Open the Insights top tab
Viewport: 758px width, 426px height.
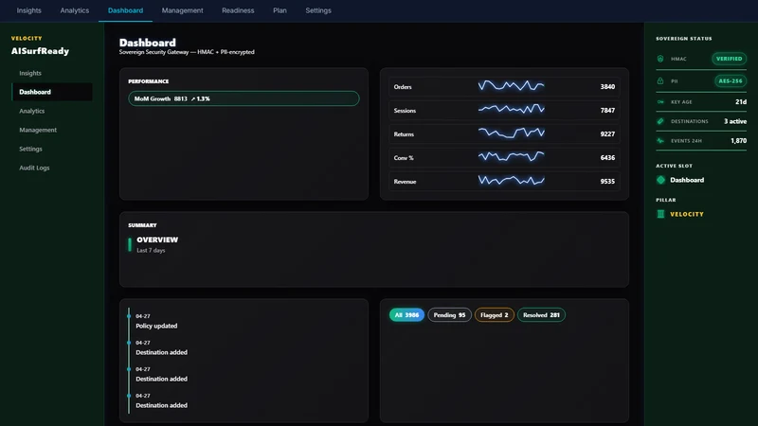tap(29, 10)
